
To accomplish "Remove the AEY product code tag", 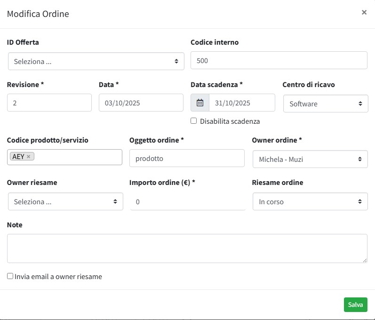I will 29,157.
